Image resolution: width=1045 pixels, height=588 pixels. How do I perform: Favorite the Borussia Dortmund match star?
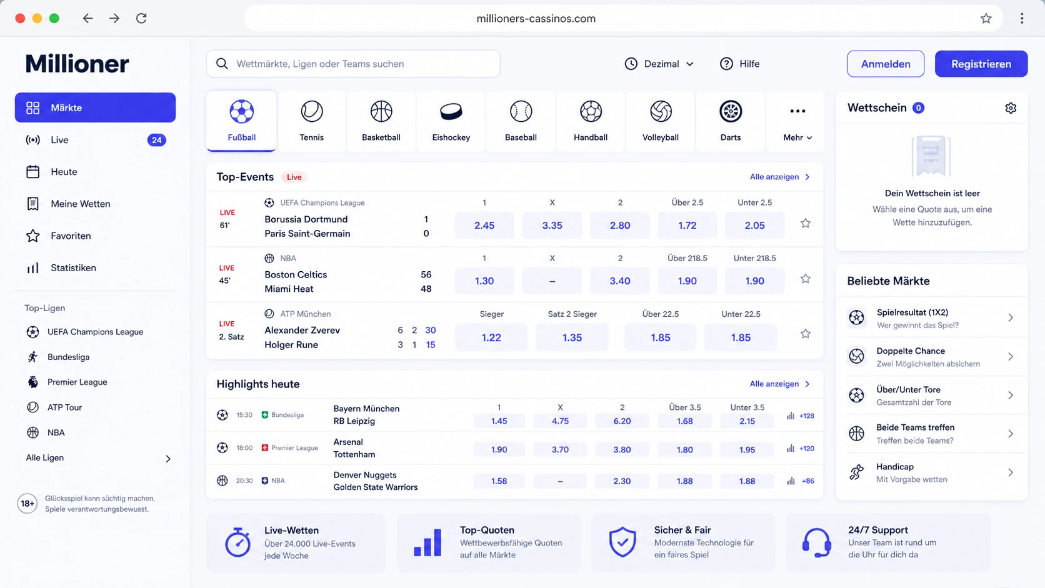point(806,223)
